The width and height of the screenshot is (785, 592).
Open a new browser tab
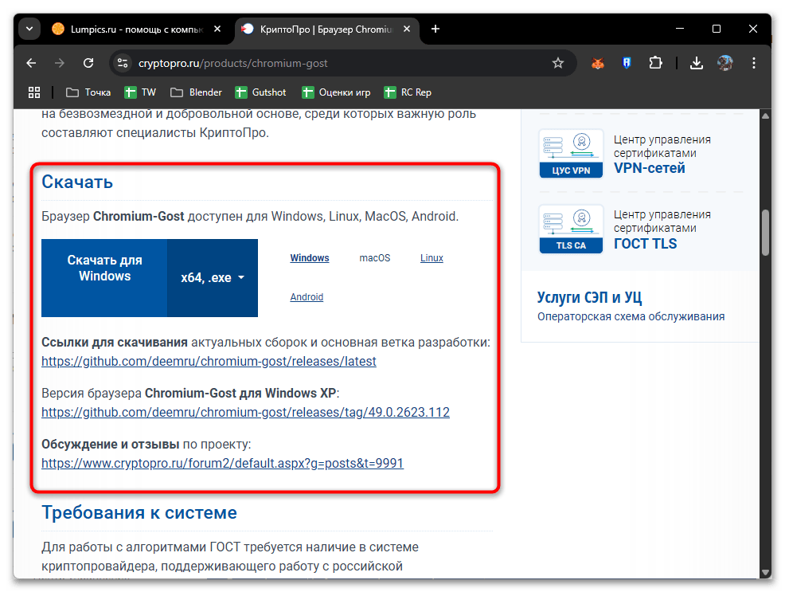click(x=435, y=29)
